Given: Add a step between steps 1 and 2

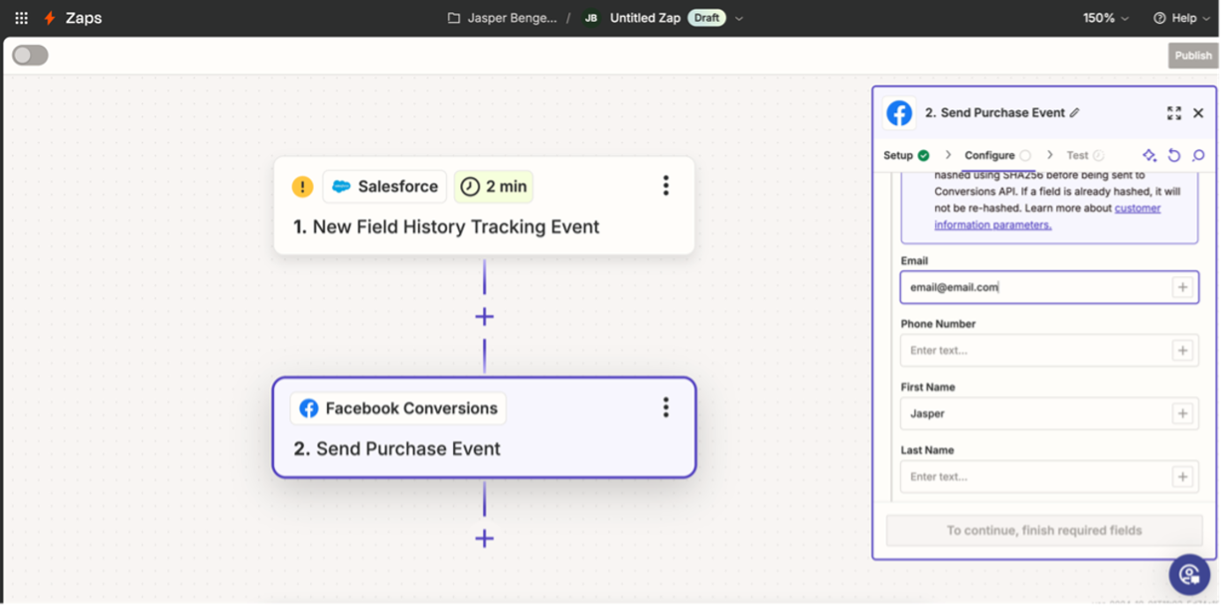Looking at the screenshot, I should [x=484, y=317].
